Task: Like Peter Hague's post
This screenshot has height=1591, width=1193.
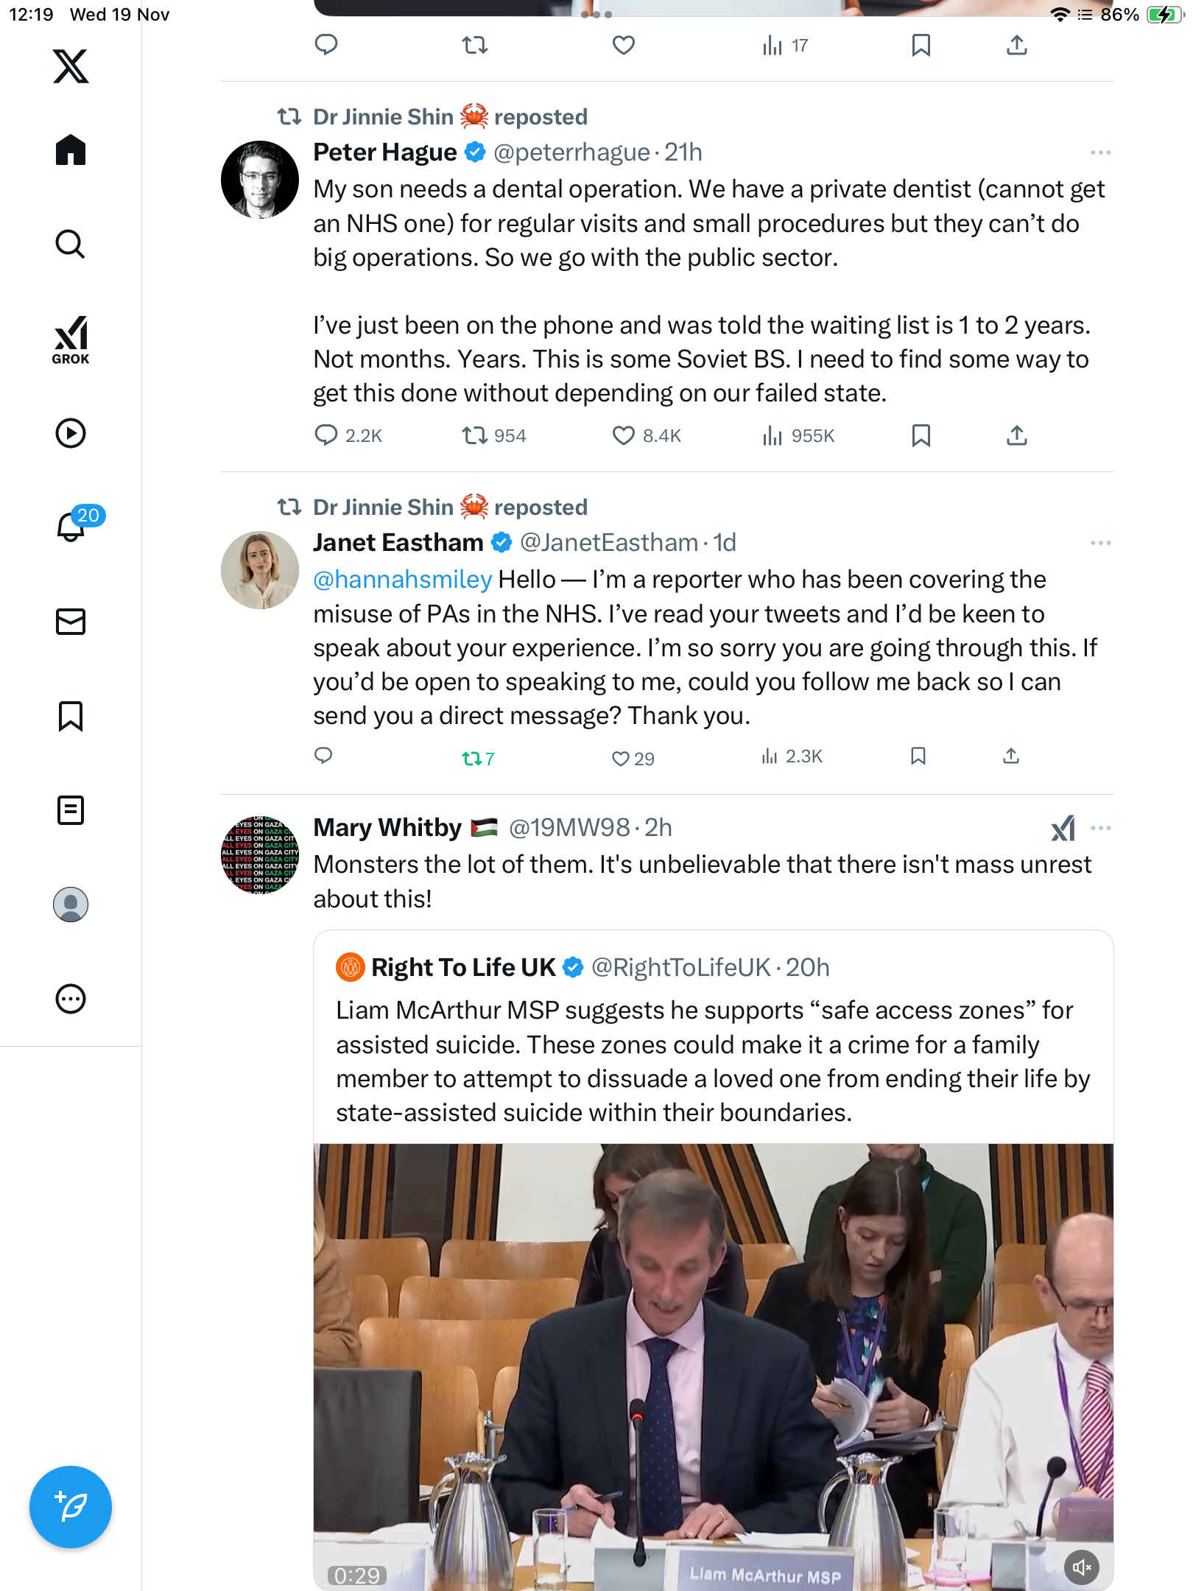Action: point(624,435)
